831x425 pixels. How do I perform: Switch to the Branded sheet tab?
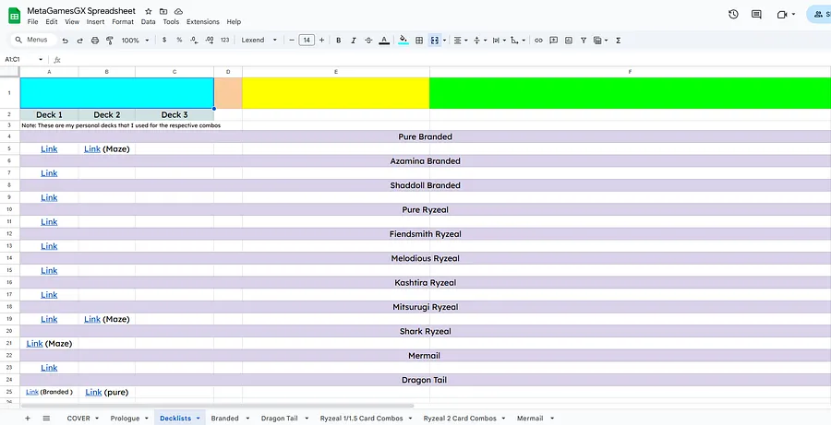tap(224, 419)
